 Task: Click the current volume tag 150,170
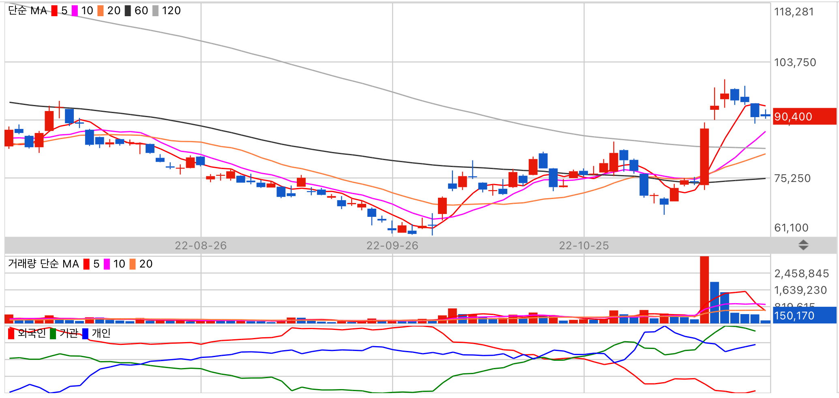click(x=805, y=315)
